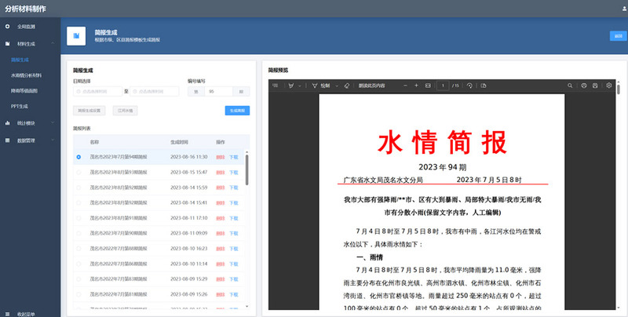Click the 简报生成 header chart icon
628x317 pixels.
point(76,36)
